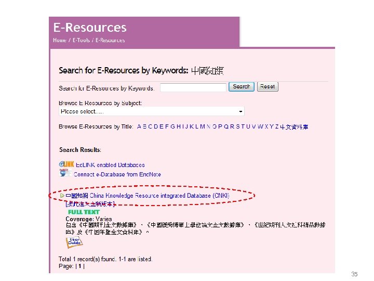Click the EndNote connection icon
The image size is (374, 281).
coord(65,173)
